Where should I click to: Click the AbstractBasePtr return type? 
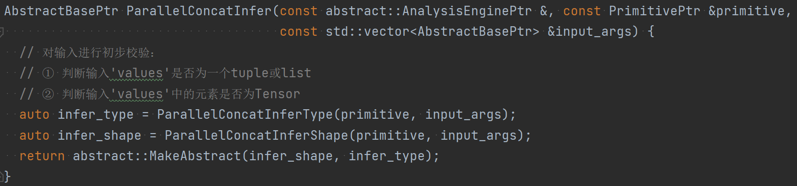coord(61,11)
